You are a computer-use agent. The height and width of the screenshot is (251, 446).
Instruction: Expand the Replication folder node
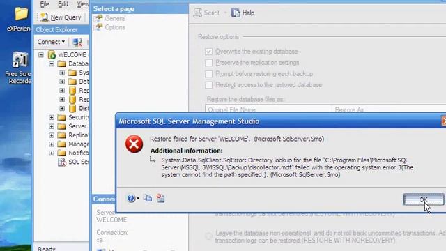pos(51,135)
